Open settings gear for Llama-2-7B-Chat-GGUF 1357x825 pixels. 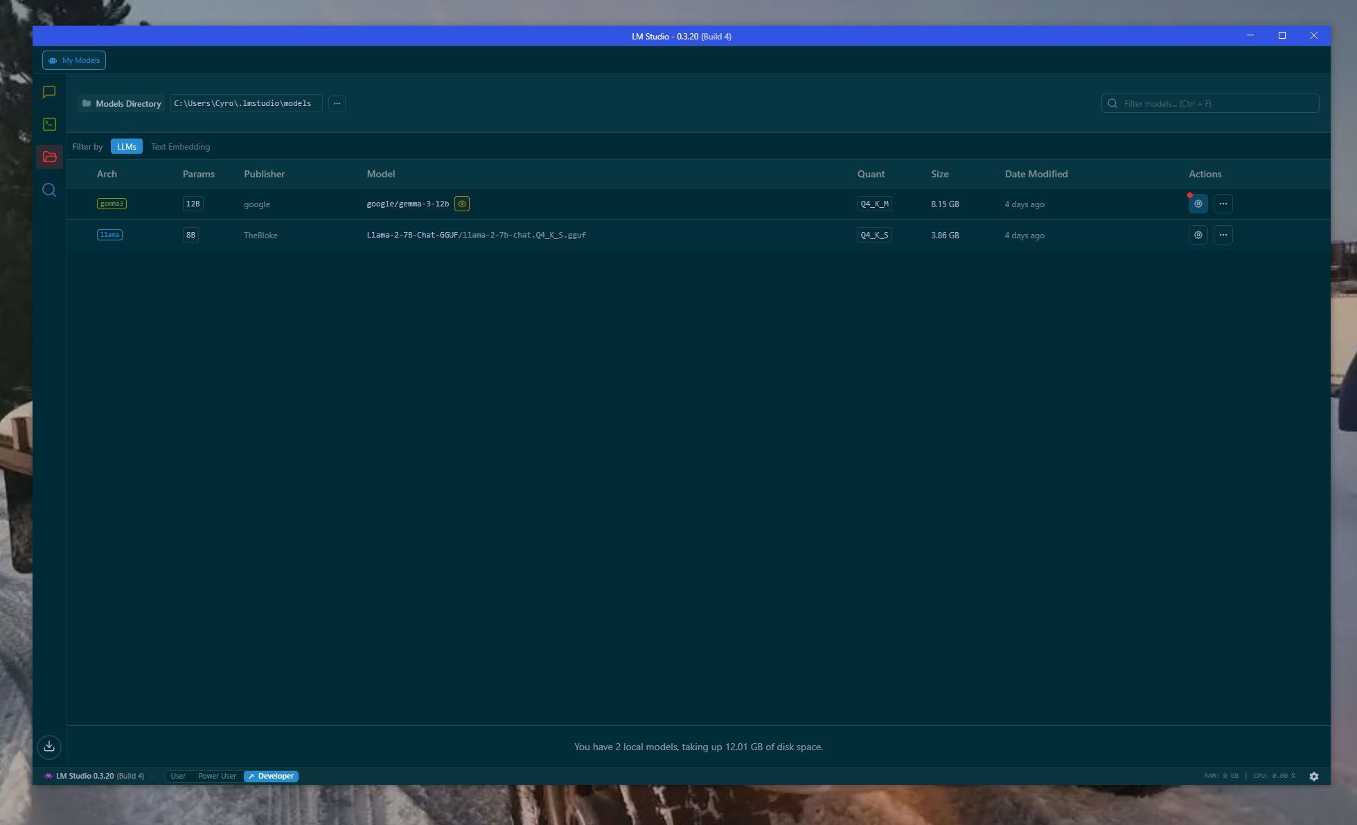tap(1198, 235)
